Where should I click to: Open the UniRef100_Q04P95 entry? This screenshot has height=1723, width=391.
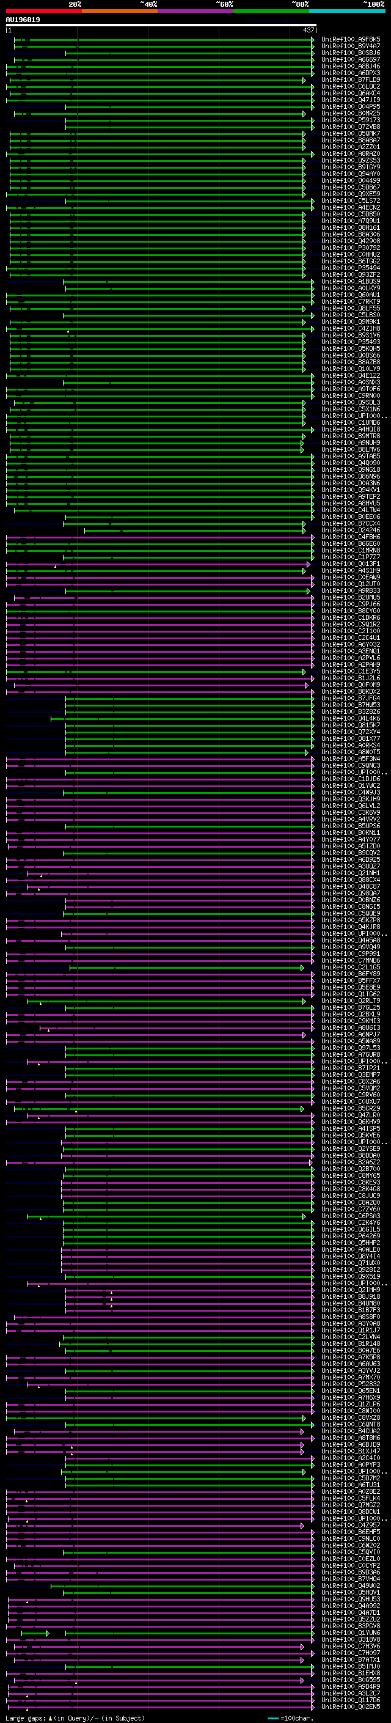click(351, 106)
